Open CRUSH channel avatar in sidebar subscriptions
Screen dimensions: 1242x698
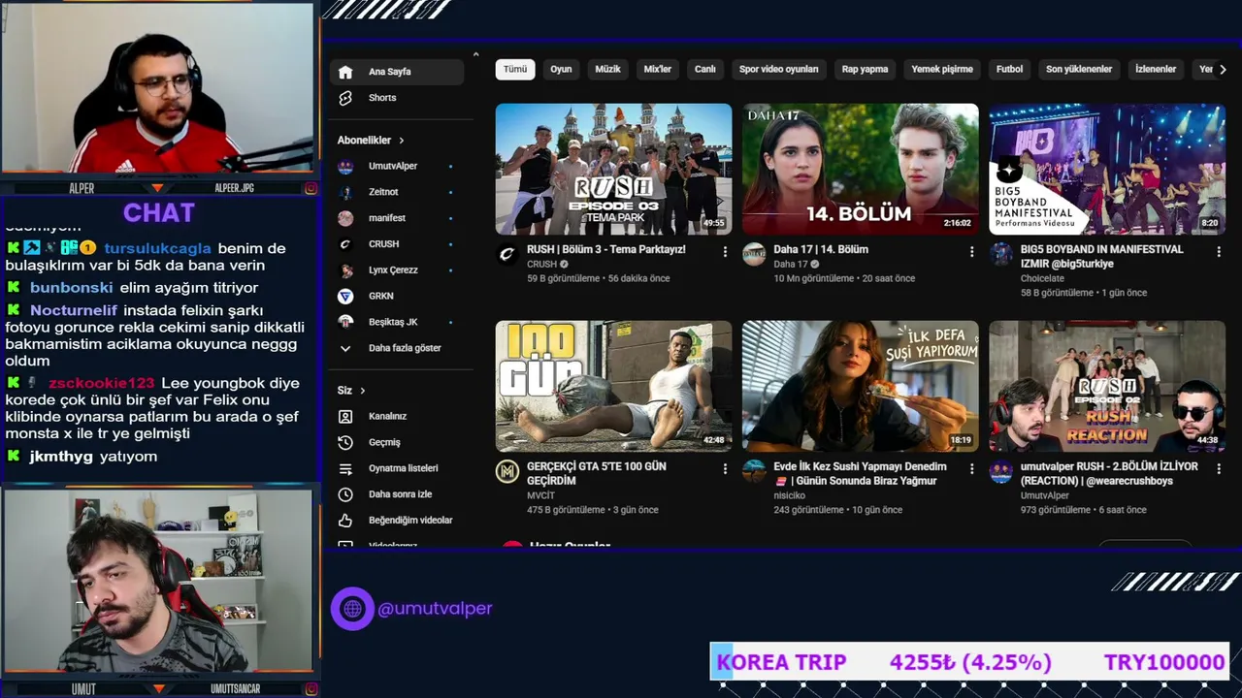click(345, 244)
